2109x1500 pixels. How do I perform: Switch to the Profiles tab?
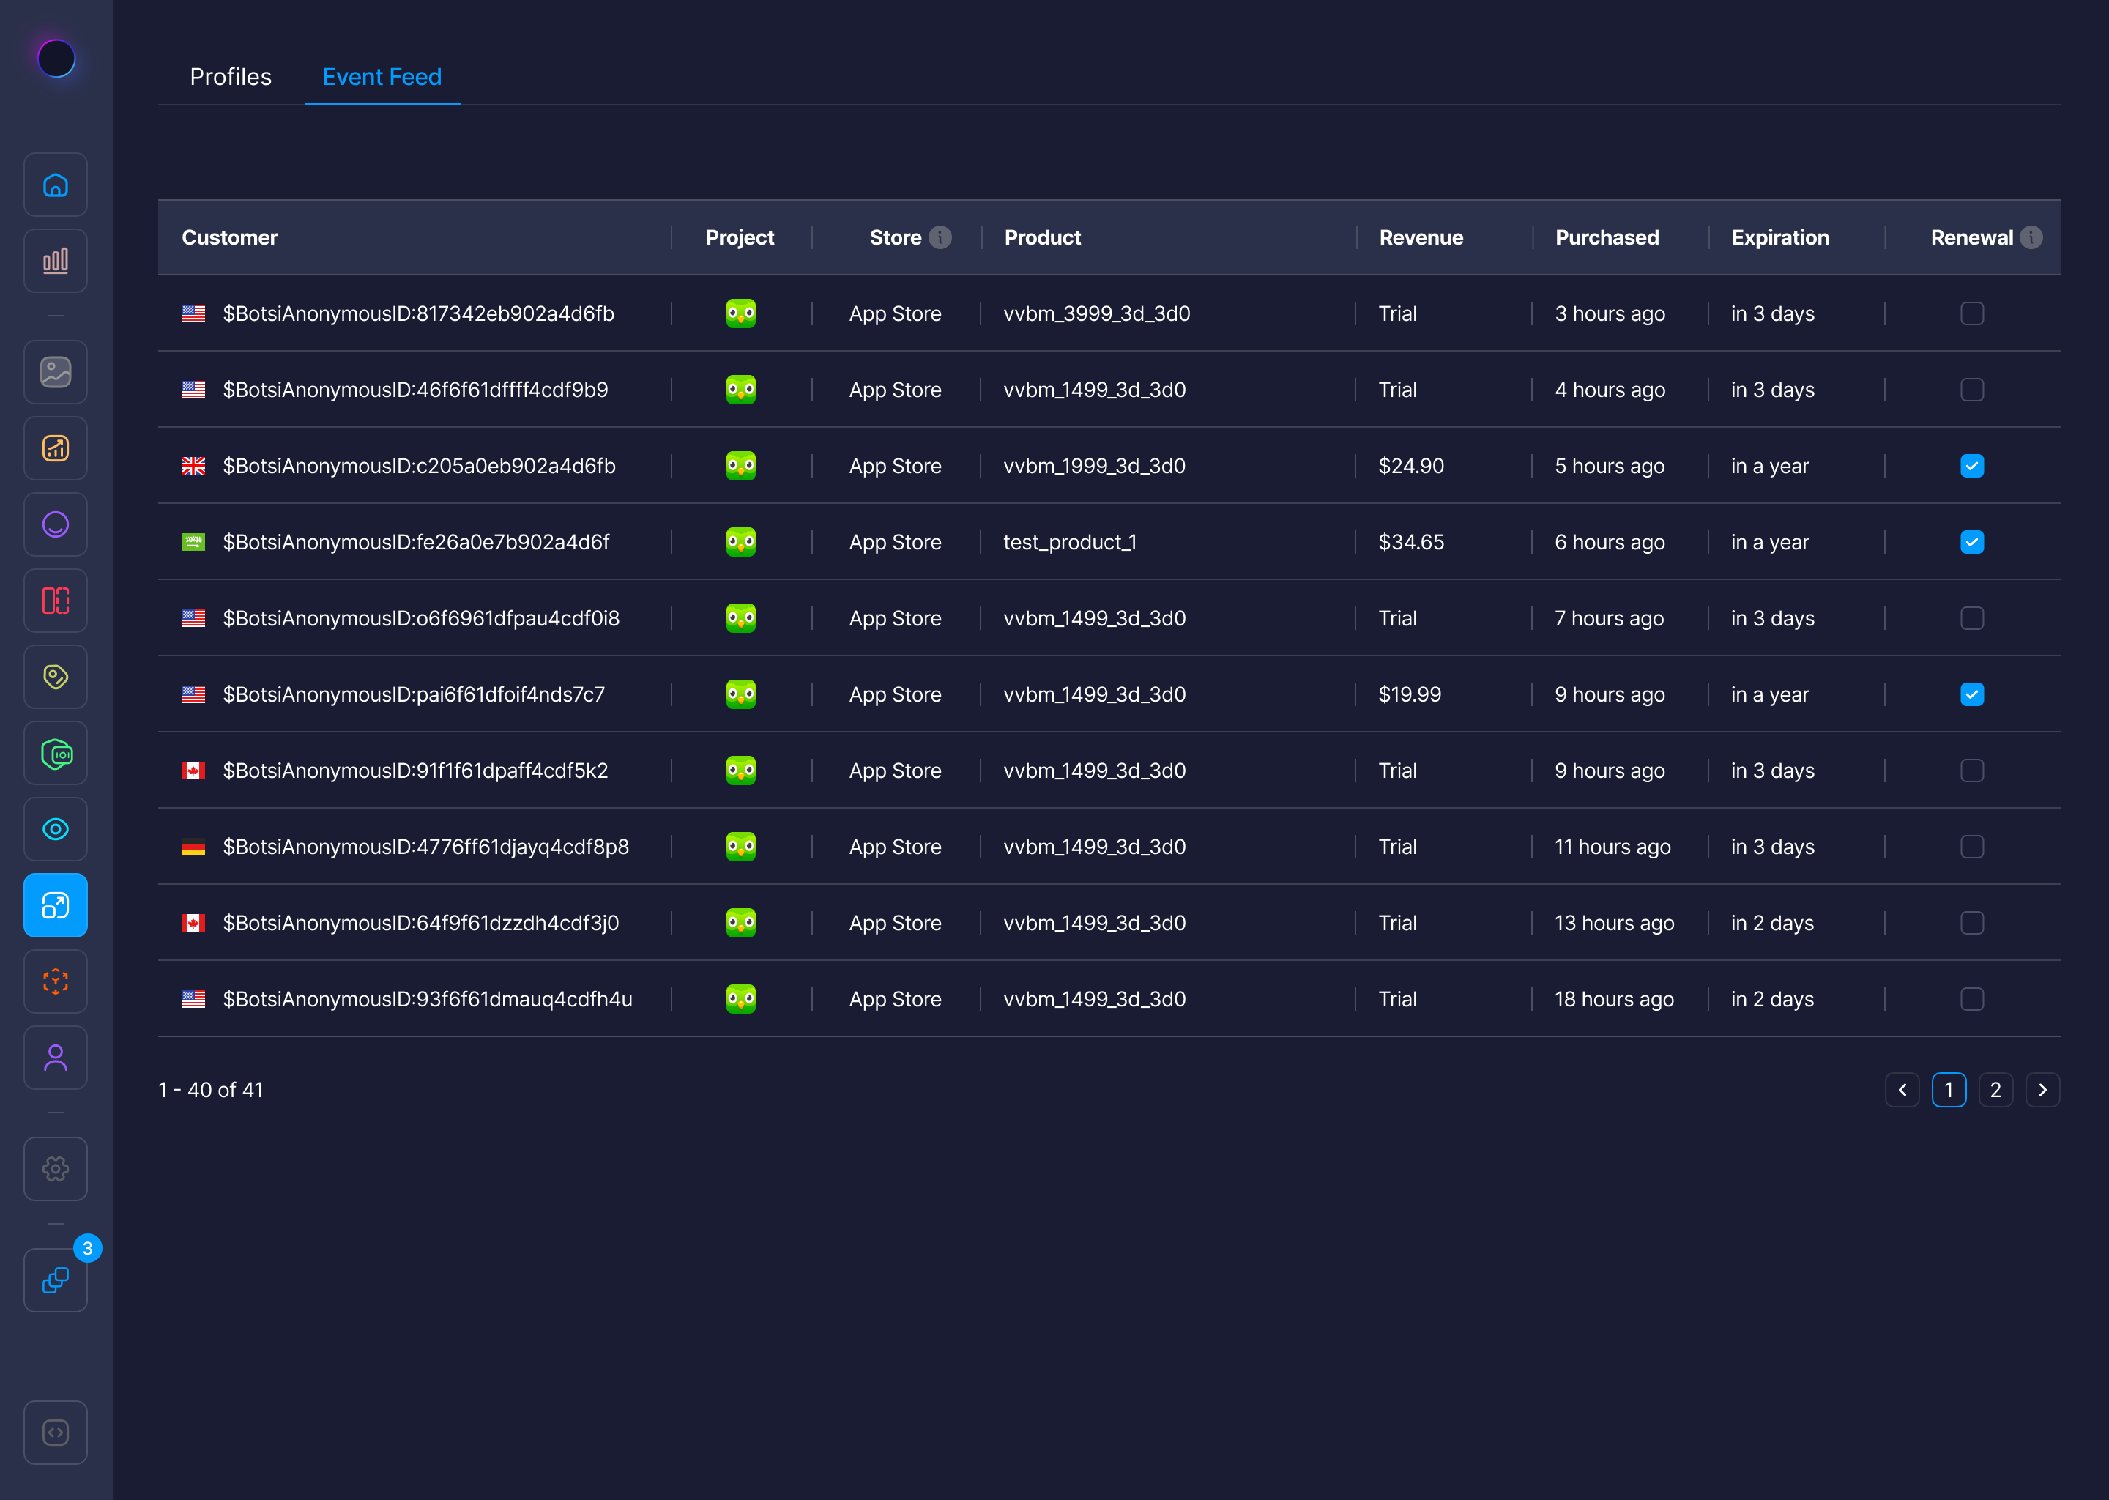pyautogui.click(x=231, y=77)
